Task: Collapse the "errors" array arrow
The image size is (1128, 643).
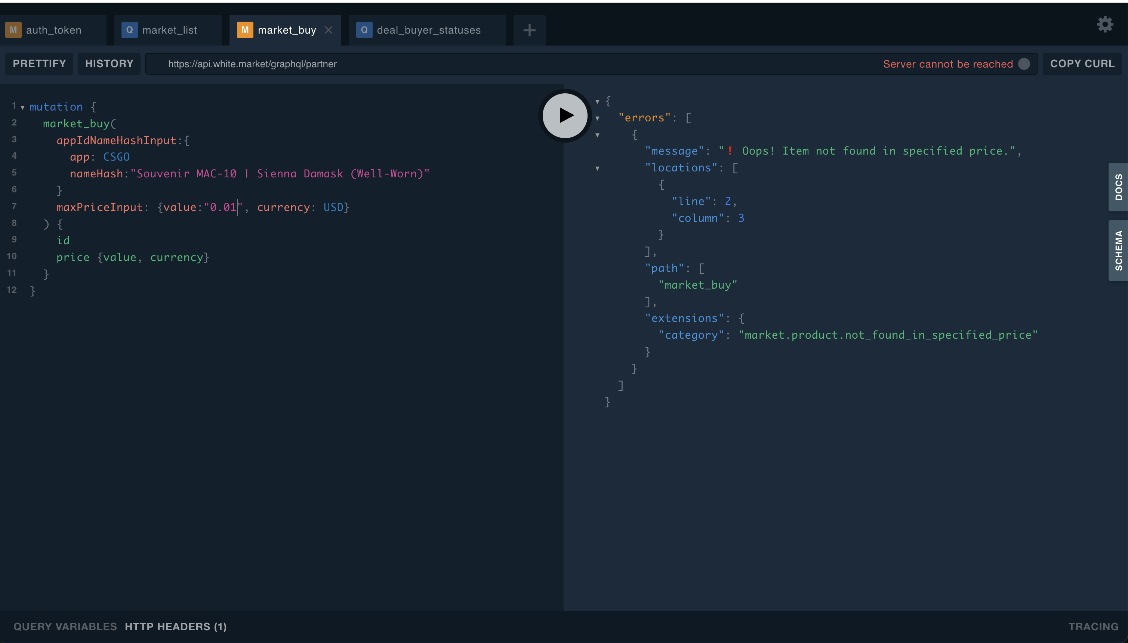Action: [597, 118]
